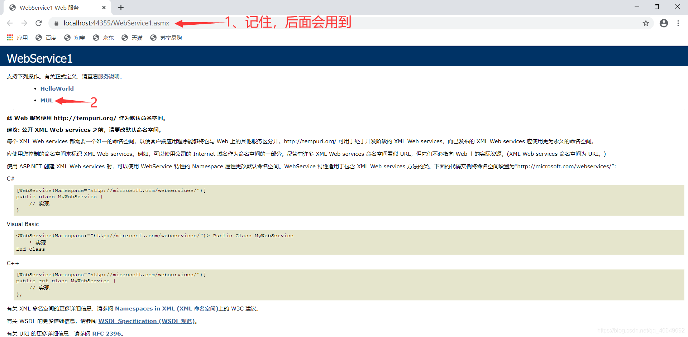Open the 天猫 bookmark

132,38
